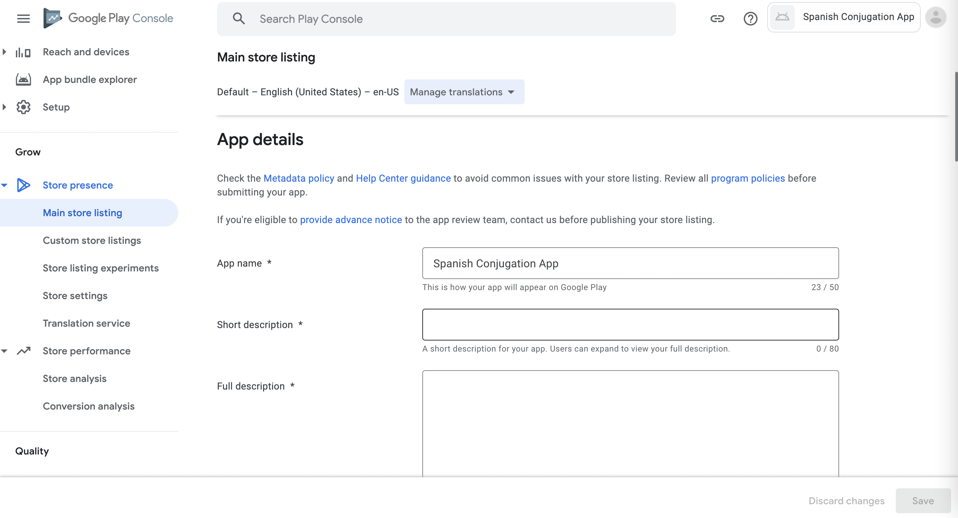Open the Manage translations dropdown

click(464, 92)
